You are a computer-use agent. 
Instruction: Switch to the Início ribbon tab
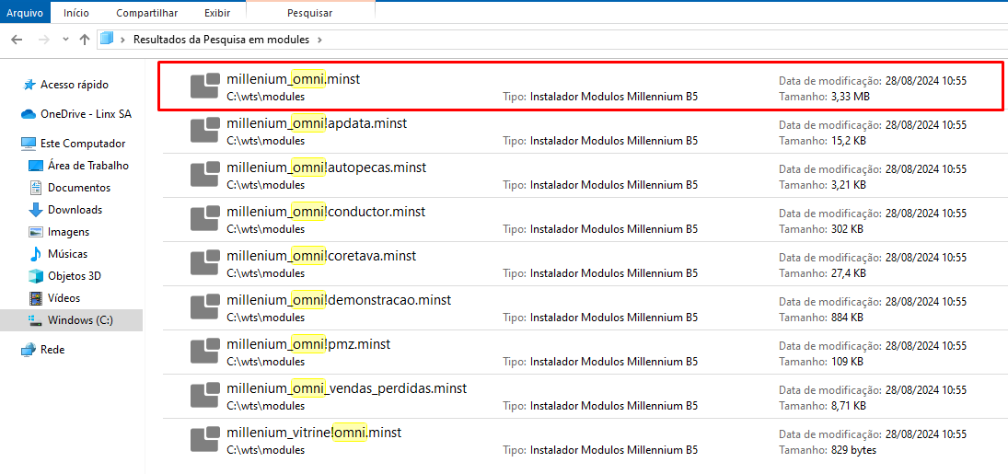point(76,13)
